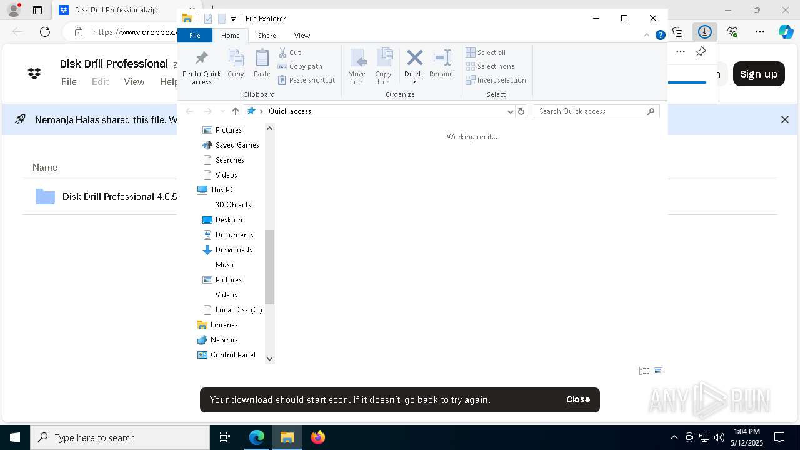The height and width of the screenshot is (450, 800).
Task: Click Sign up on Dropbox page
Action: [759, 74]
